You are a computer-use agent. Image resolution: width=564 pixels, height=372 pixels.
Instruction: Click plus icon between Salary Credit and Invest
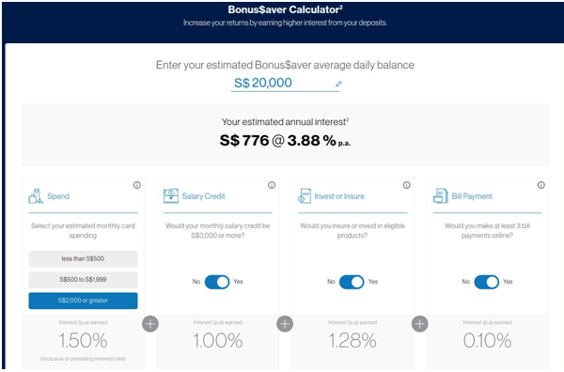click(285, 324)
